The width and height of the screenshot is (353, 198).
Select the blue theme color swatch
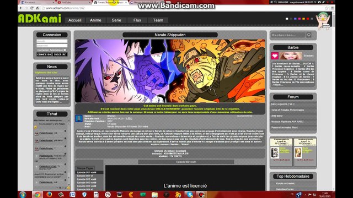click(x=295, y=19)
